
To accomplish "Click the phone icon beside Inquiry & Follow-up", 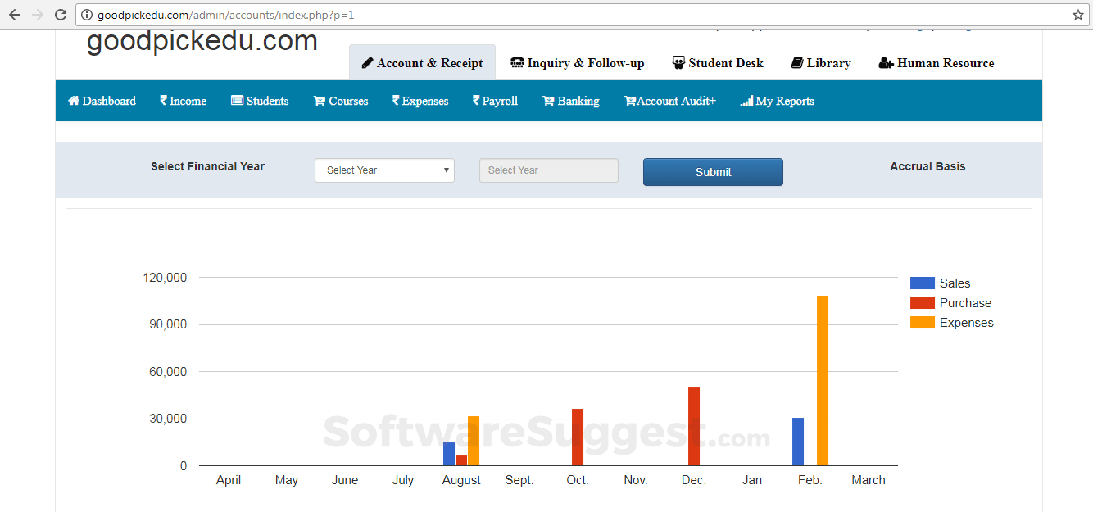I will [x=517, y=63].
